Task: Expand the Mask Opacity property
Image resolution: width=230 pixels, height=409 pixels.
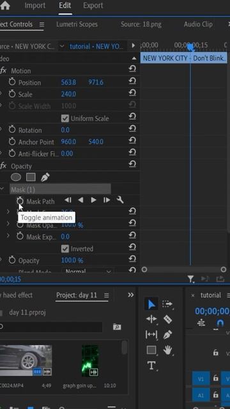Action: tap(8, 224)
